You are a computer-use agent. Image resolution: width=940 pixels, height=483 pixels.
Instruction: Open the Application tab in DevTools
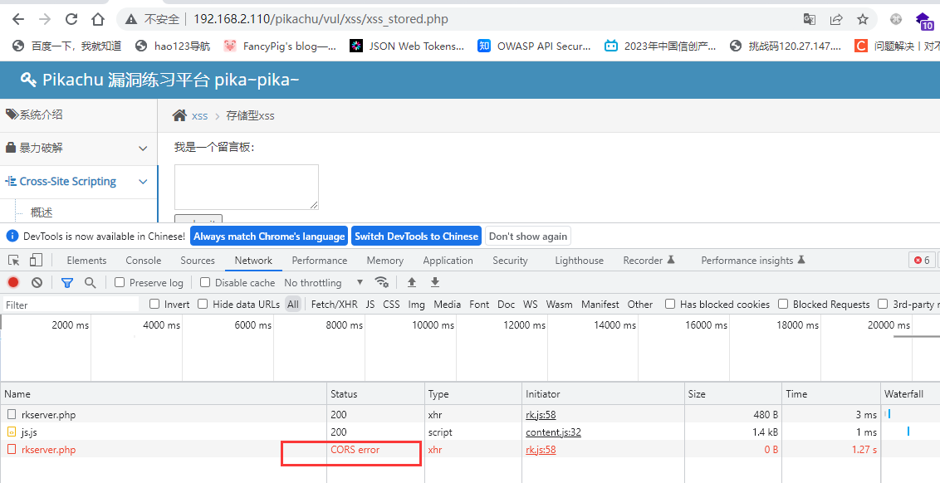[x=448, y=261]
